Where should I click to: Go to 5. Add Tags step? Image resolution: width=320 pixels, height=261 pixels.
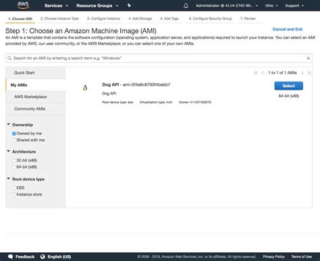(x=169, y=19)
